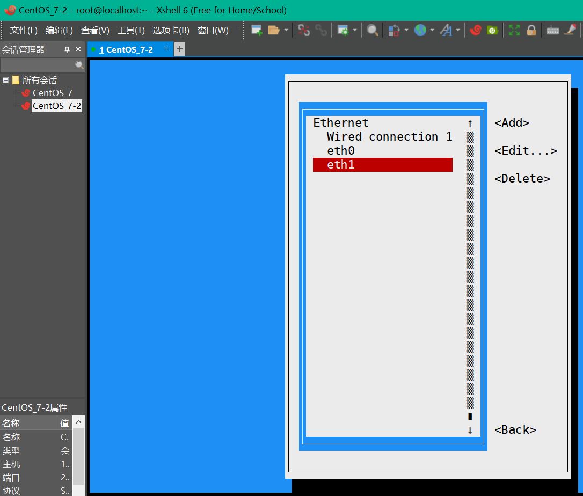Open the session folder icon
583x496 pixels.
point(274,30)
